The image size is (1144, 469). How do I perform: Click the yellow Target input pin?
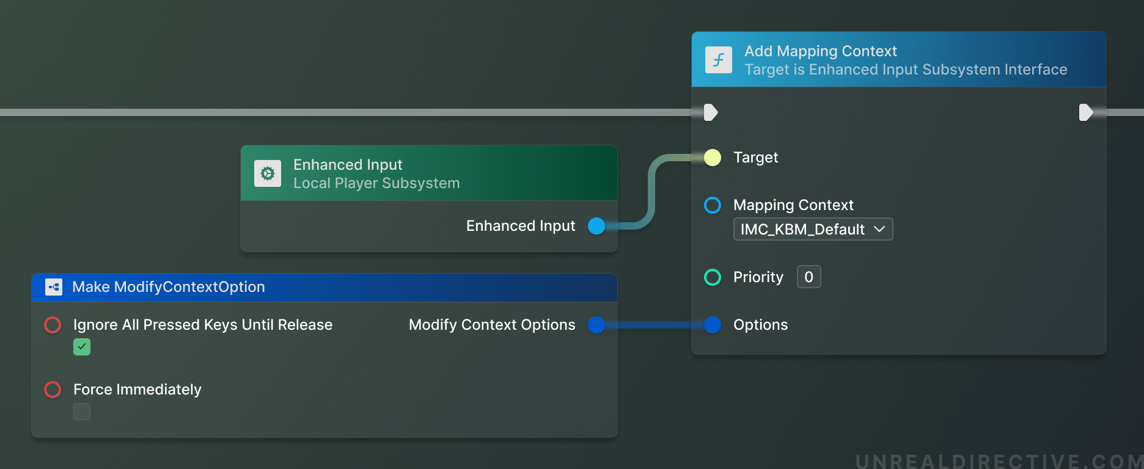click(x=713, y=158)
